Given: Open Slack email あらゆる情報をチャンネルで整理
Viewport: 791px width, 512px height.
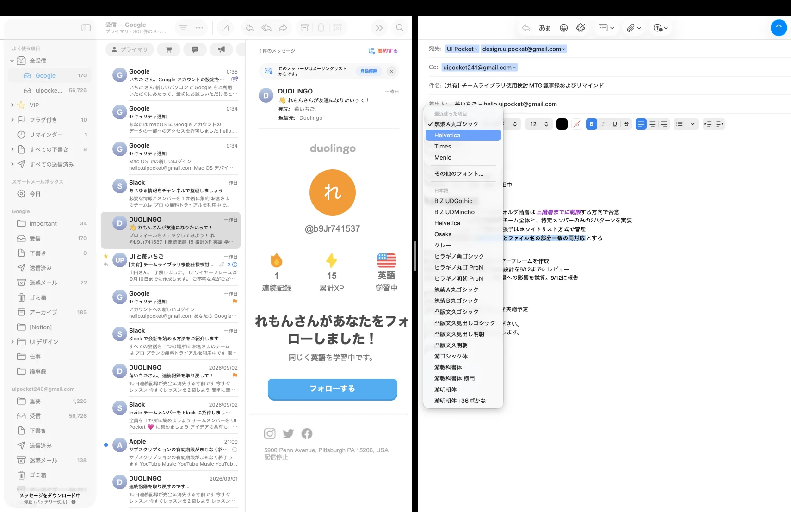Looking at the screenshot, I should pos(171,193).
